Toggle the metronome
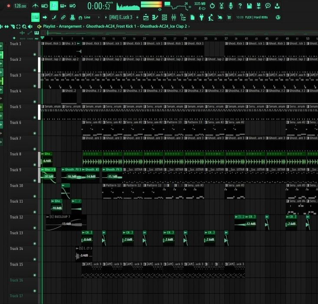This screenshot has width=318, height=304. point(35,6)
